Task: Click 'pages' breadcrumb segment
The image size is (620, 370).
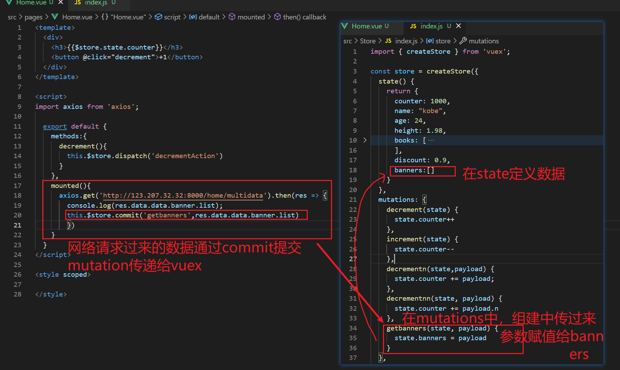Action: 34,17
